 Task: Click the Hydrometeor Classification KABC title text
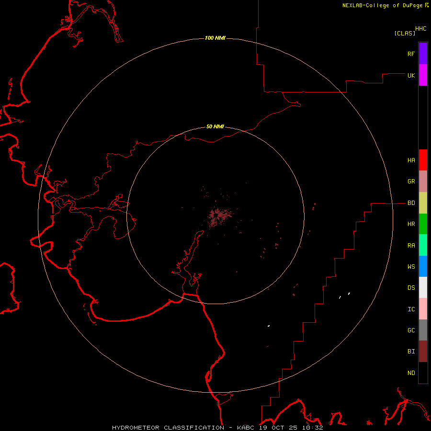(x=217, y=428)
